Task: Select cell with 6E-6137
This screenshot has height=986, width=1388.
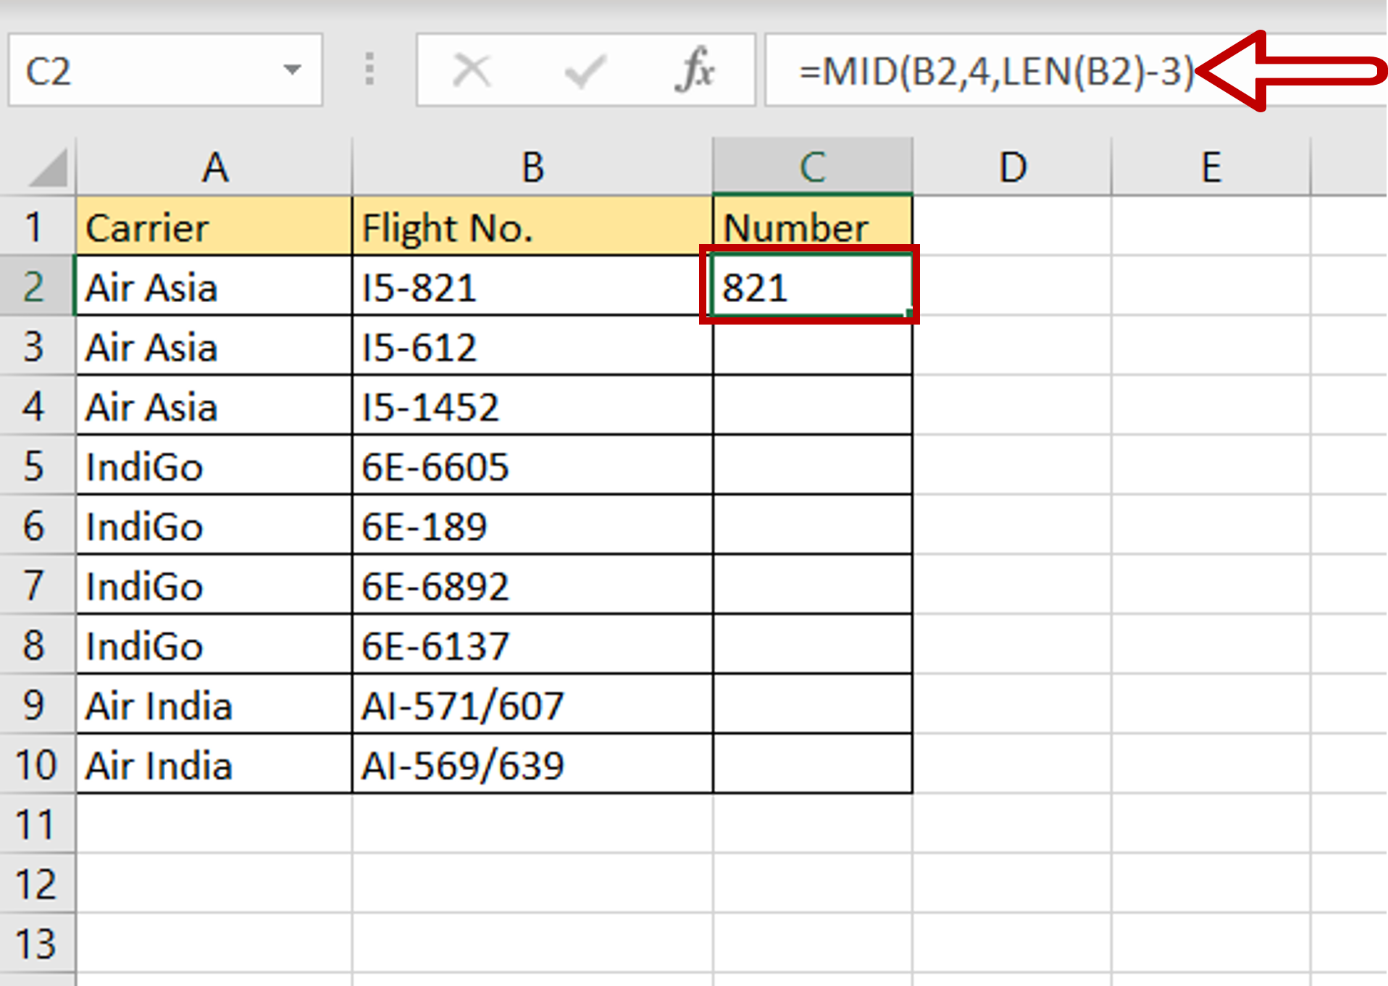Action: click(532, 644)
